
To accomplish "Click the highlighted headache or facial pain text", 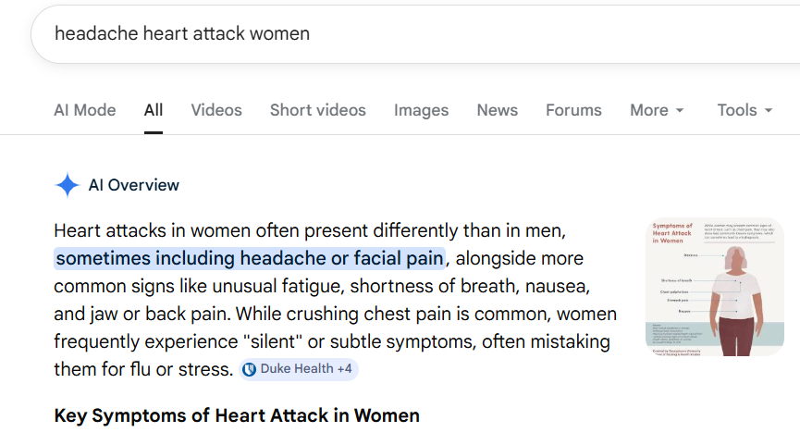I will click(x=250, y=257).
